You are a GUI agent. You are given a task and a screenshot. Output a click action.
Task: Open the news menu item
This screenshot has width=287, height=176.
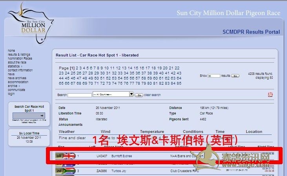[11, 74]
